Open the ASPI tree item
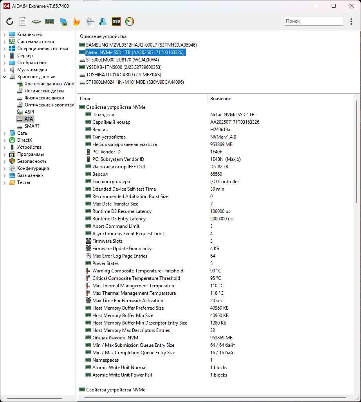This screenshot has height=402, width=361. [25, 112]
